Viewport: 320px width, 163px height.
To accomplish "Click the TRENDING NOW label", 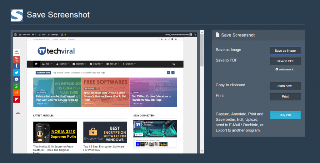I will click(x=43, y=73).
